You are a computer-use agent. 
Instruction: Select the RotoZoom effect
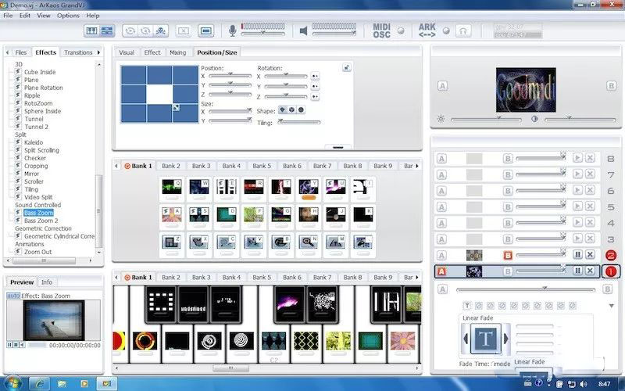38,103
